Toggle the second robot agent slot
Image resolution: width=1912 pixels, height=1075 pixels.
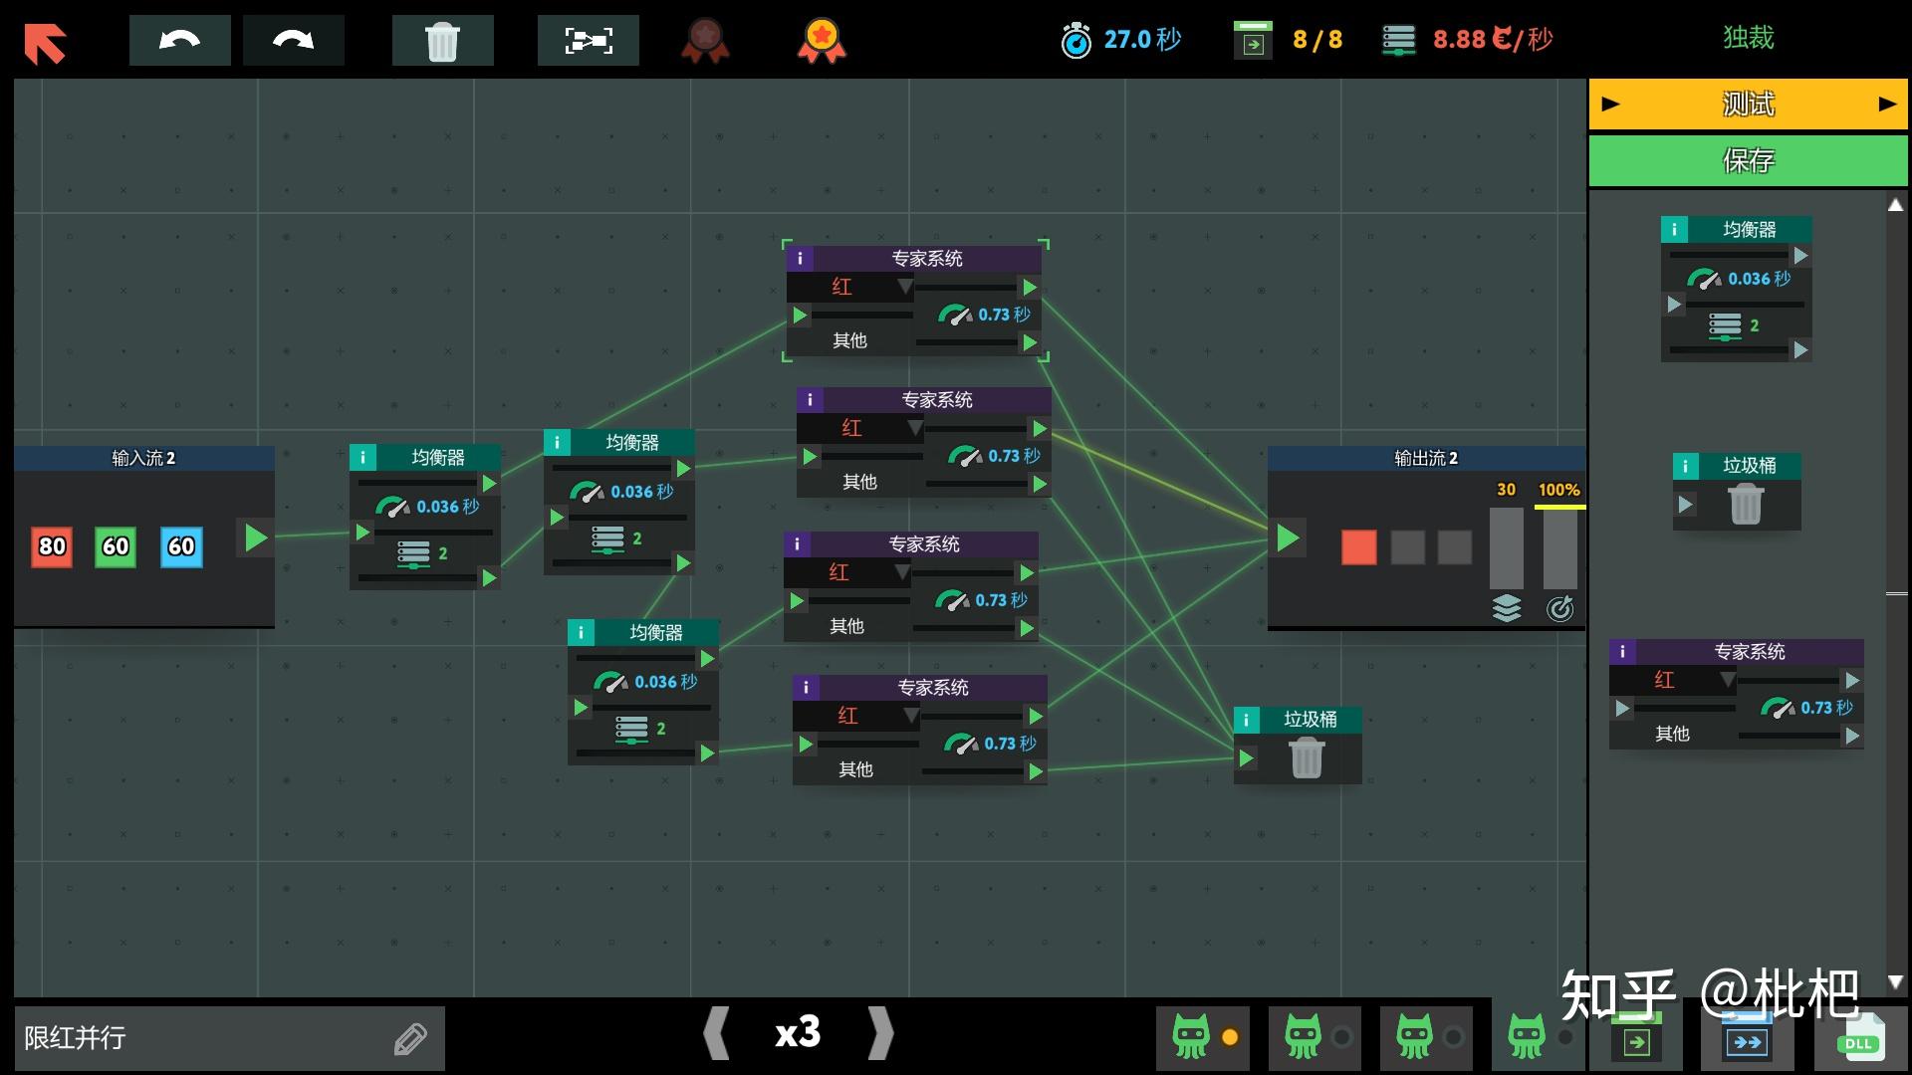coord(1314,1038)
